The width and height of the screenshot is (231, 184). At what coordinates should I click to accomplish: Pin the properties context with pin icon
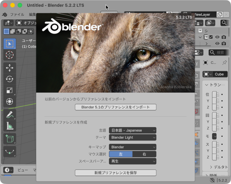(x=225, y=63)
